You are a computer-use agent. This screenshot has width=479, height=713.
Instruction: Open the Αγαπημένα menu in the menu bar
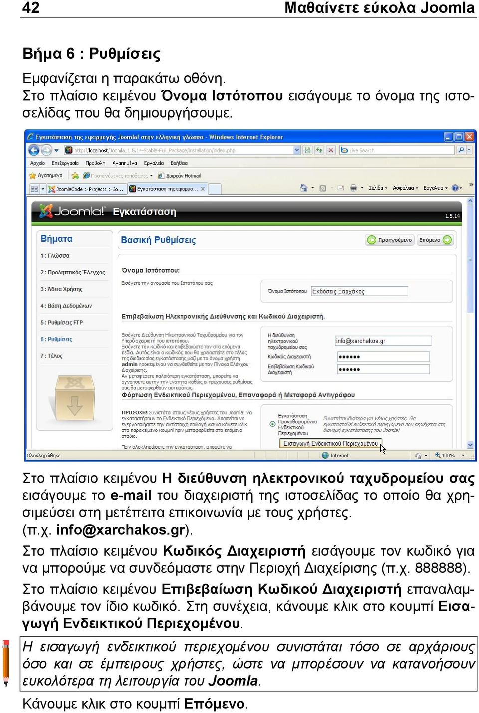point(125,163)
